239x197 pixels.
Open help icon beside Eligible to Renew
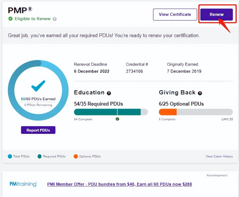click(55, 19)
